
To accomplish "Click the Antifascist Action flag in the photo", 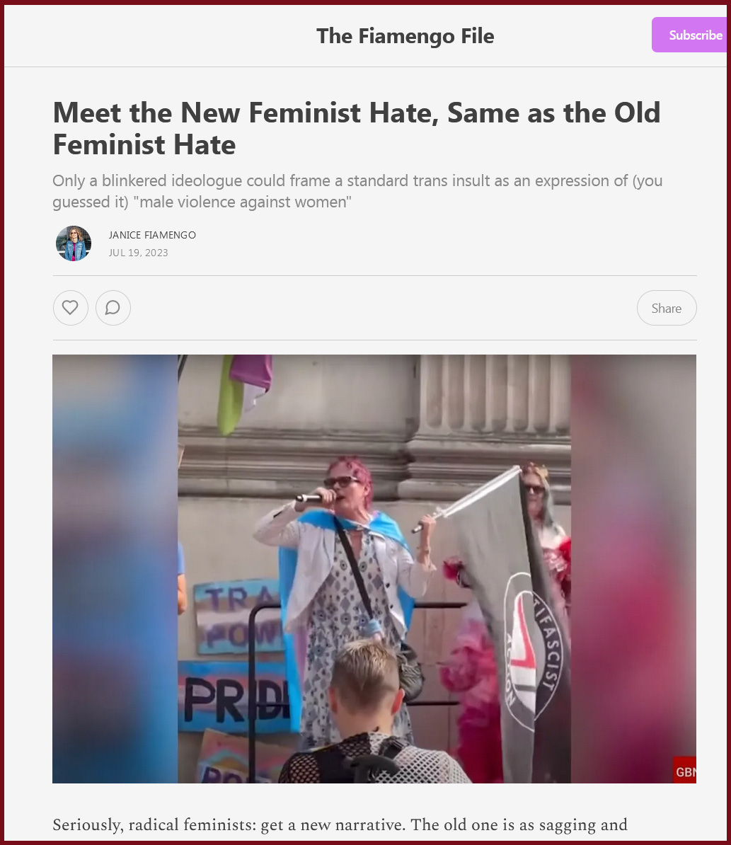I will tap(519, 625).
